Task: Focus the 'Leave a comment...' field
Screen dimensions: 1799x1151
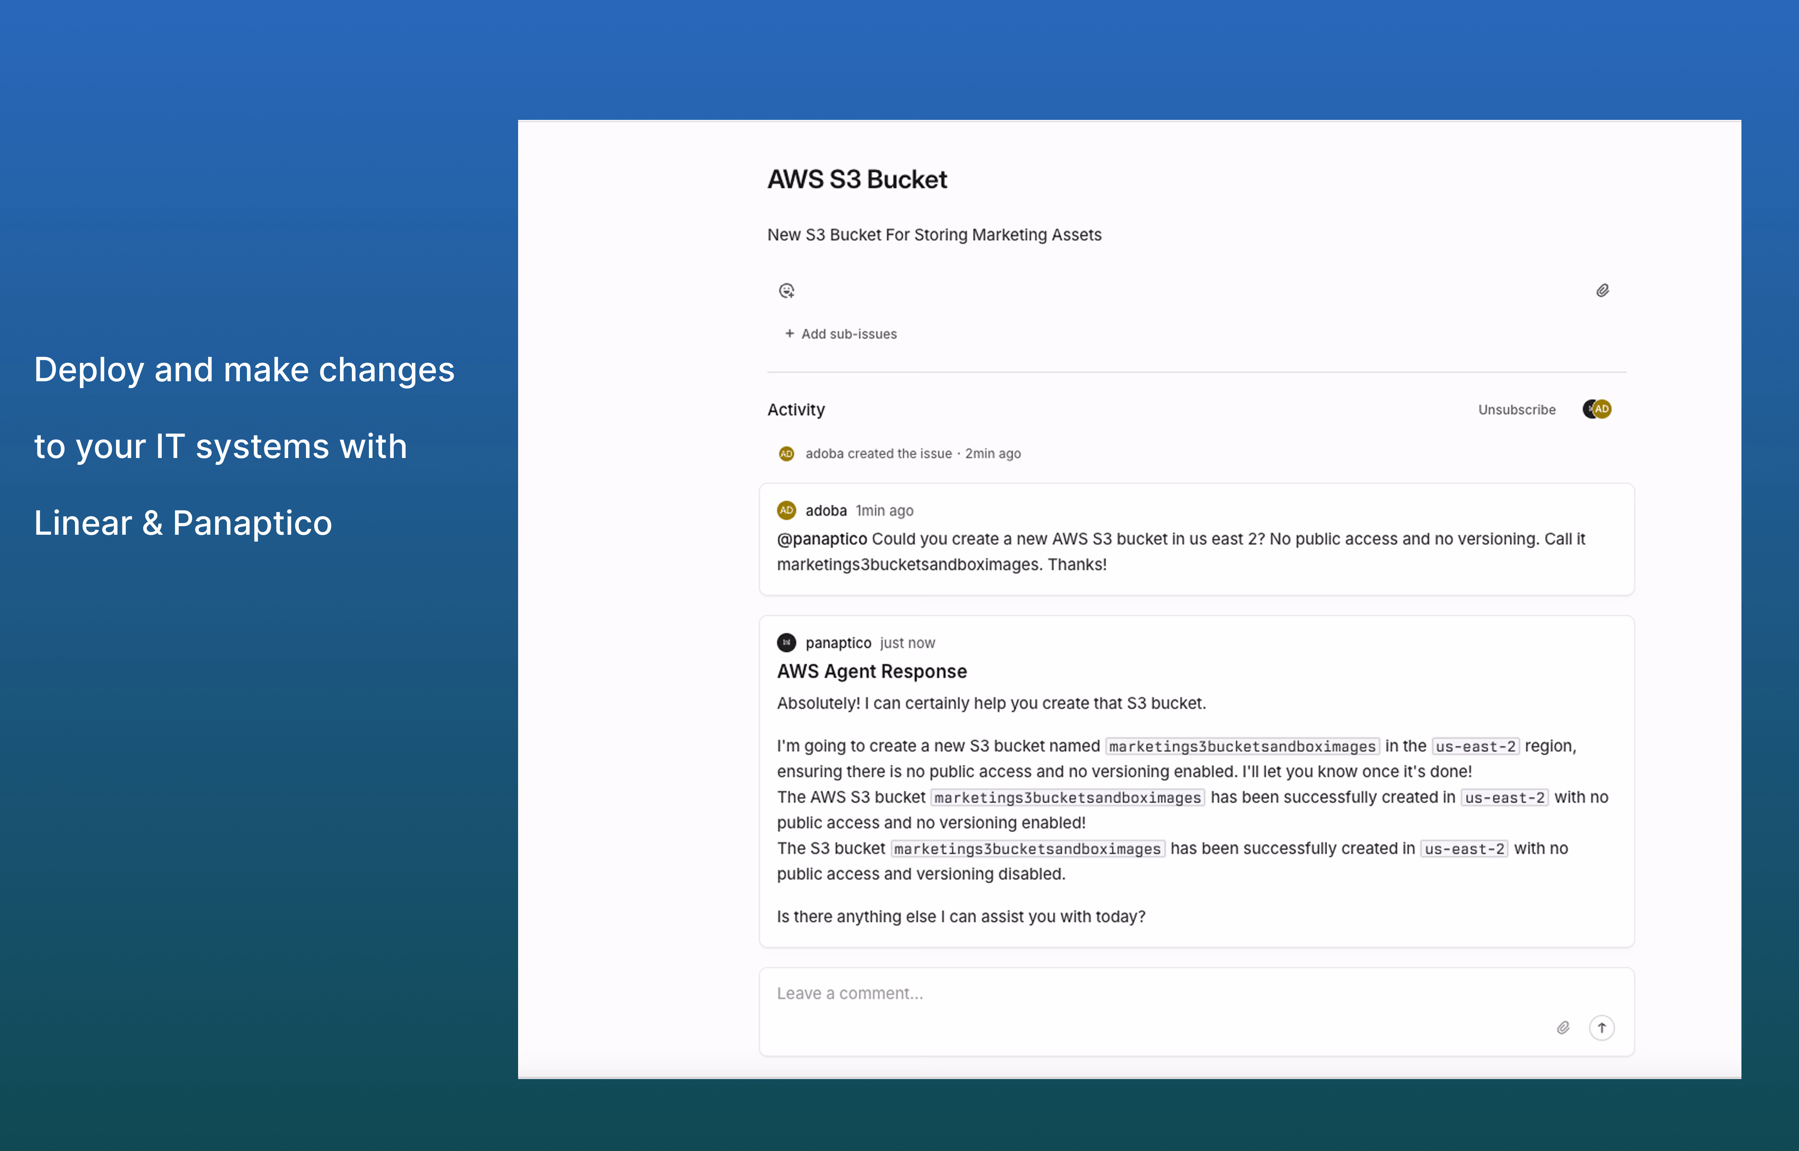Action: 1121,994
